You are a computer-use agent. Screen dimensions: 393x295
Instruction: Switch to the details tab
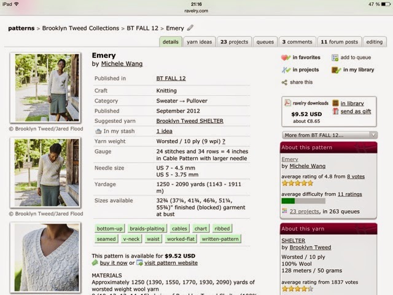170,42
